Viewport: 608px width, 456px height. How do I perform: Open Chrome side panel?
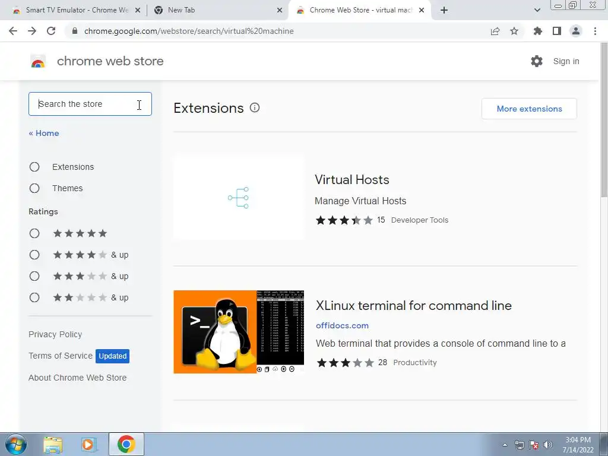(557, 31)
